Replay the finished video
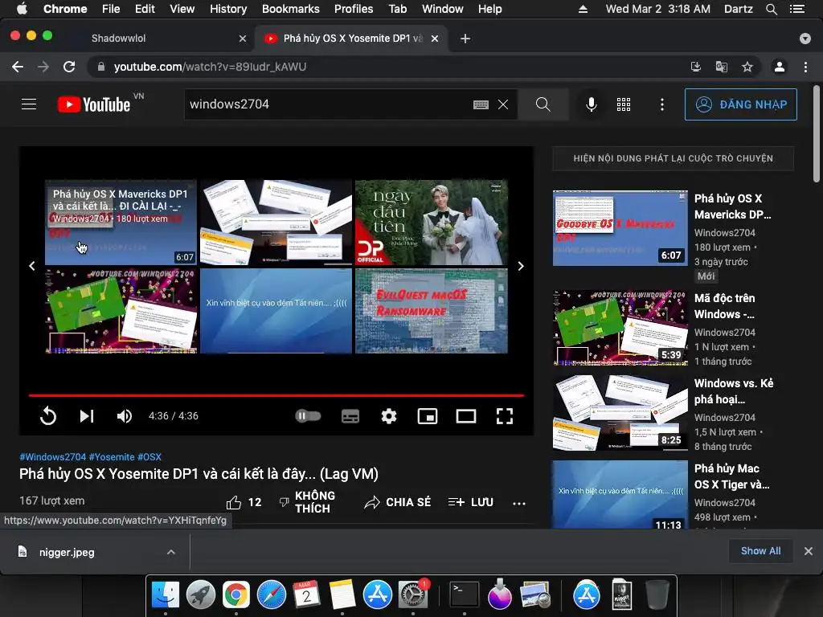The image size is (823, 617). (x=47, y=416)
